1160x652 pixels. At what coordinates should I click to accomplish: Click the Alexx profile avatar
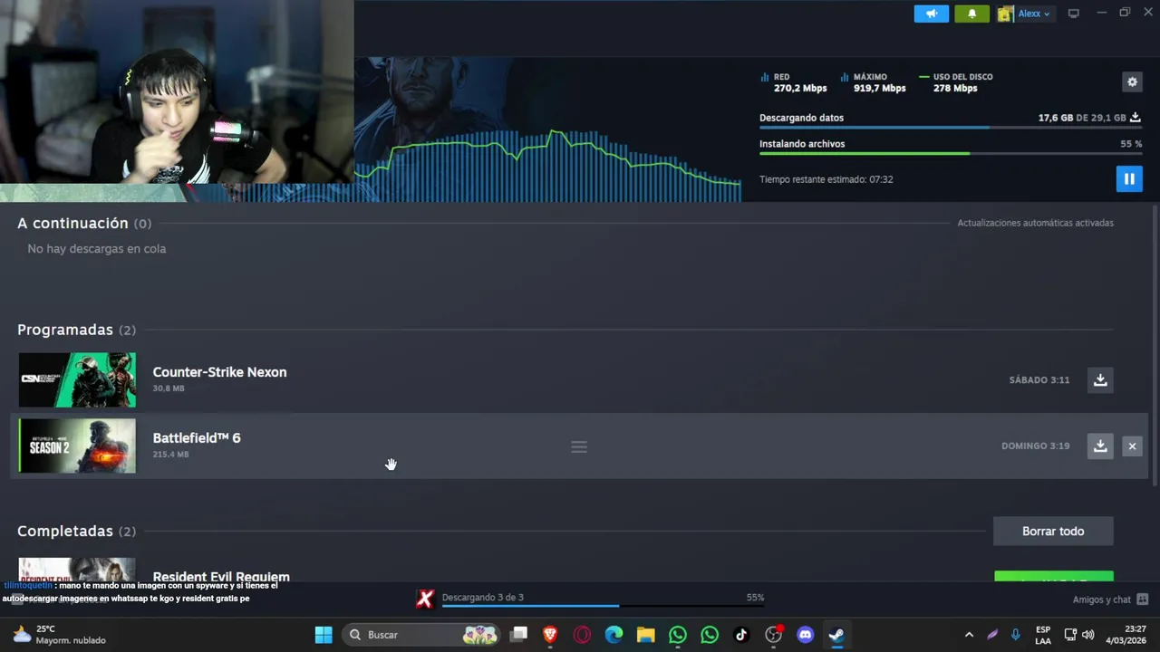click(1005, 14)
